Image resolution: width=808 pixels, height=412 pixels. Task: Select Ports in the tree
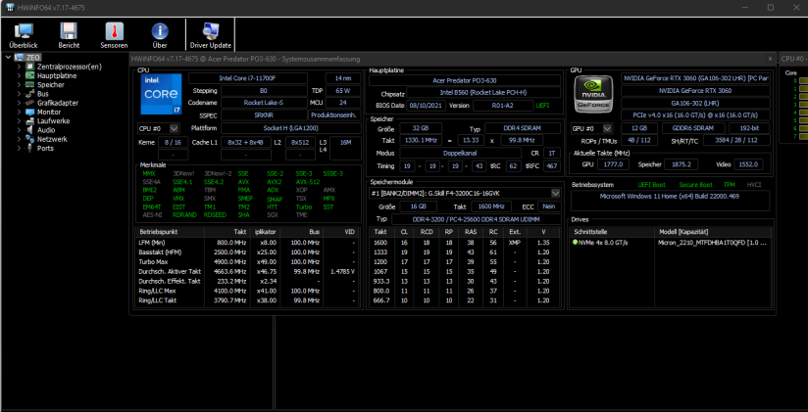(45, 148)
